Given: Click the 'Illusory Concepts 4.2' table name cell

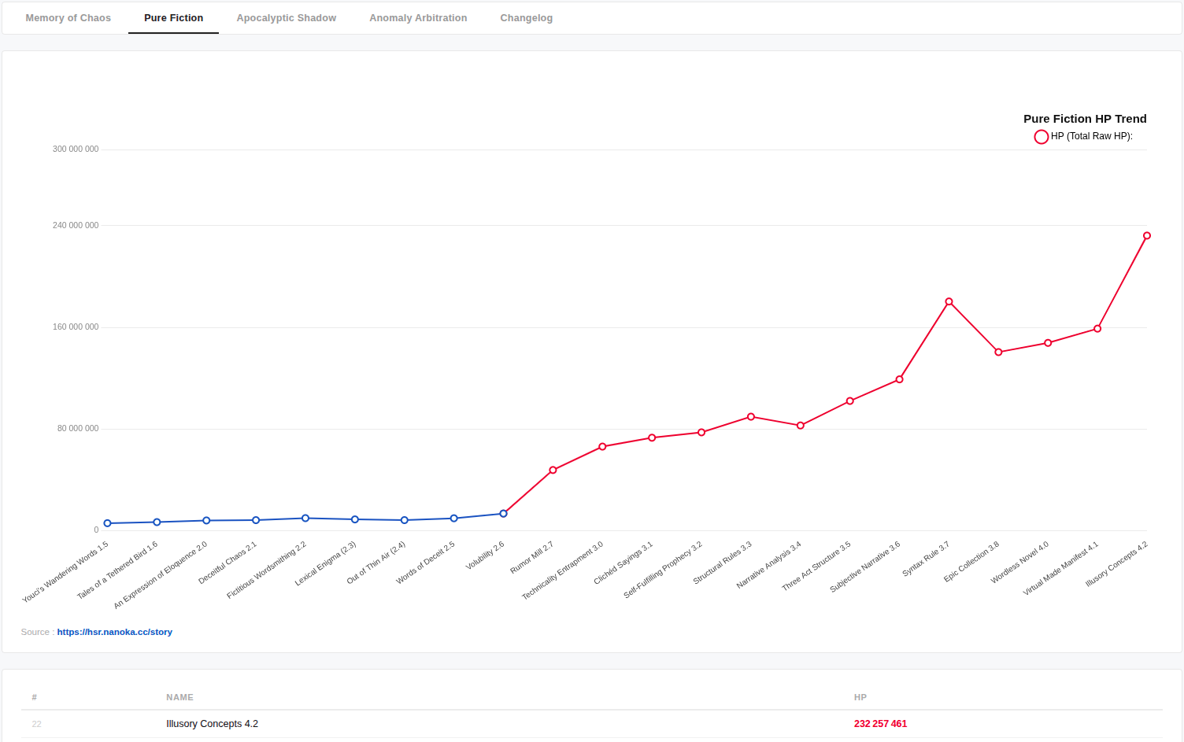Looking at the screenshot, I should pyautogui.click(x=212, y=724).
